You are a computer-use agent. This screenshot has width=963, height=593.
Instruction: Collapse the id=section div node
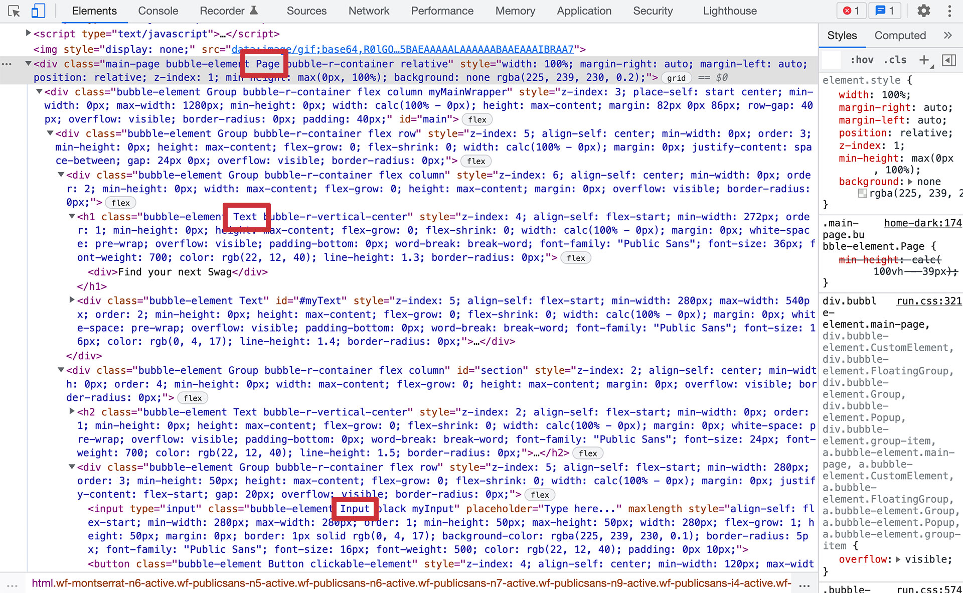coord(61,370)
